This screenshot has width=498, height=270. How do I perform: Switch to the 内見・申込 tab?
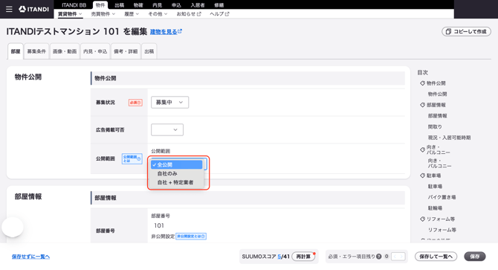click(x=95, y=51)
